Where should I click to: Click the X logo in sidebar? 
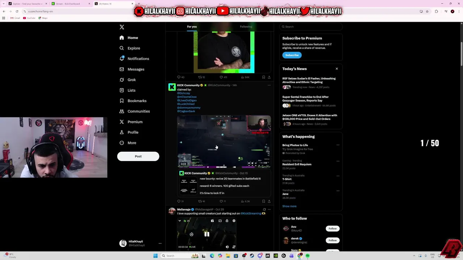(x=122, y=27)
